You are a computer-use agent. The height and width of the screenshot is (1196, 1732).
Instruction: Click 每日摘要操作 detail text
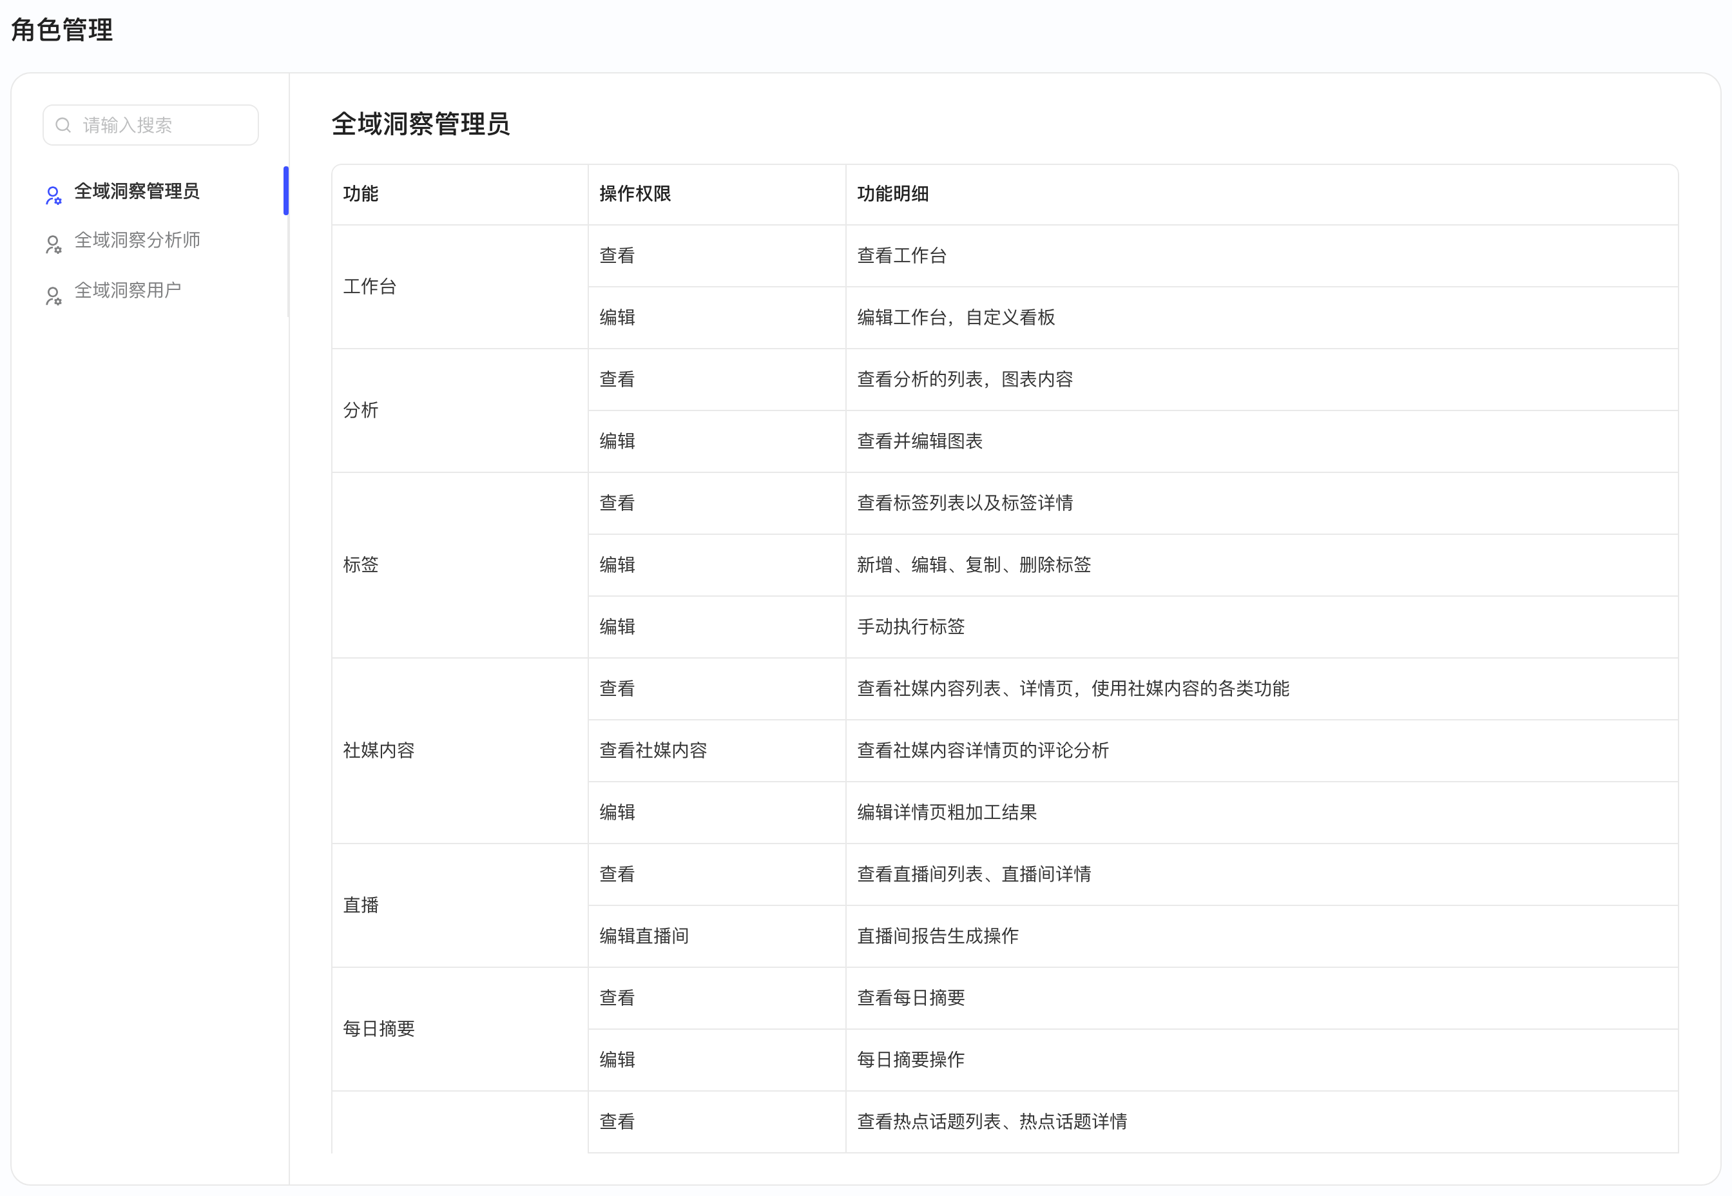911,1059
